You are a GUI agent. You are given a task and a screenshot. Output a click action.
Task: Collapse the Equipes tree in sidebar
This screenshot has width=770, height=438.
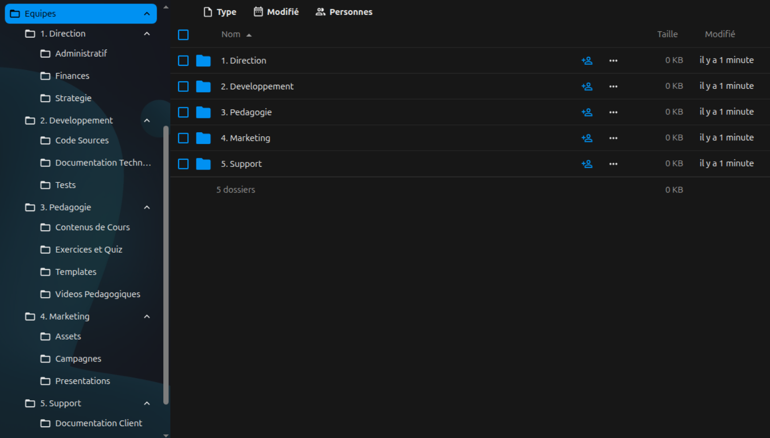point(147,14)
